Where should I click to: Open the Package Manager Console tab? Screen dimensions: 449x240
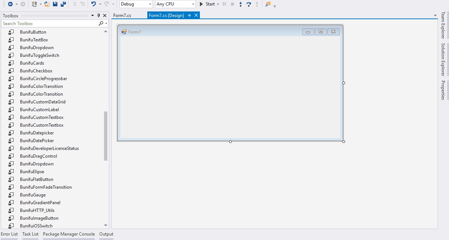[69, 234]
